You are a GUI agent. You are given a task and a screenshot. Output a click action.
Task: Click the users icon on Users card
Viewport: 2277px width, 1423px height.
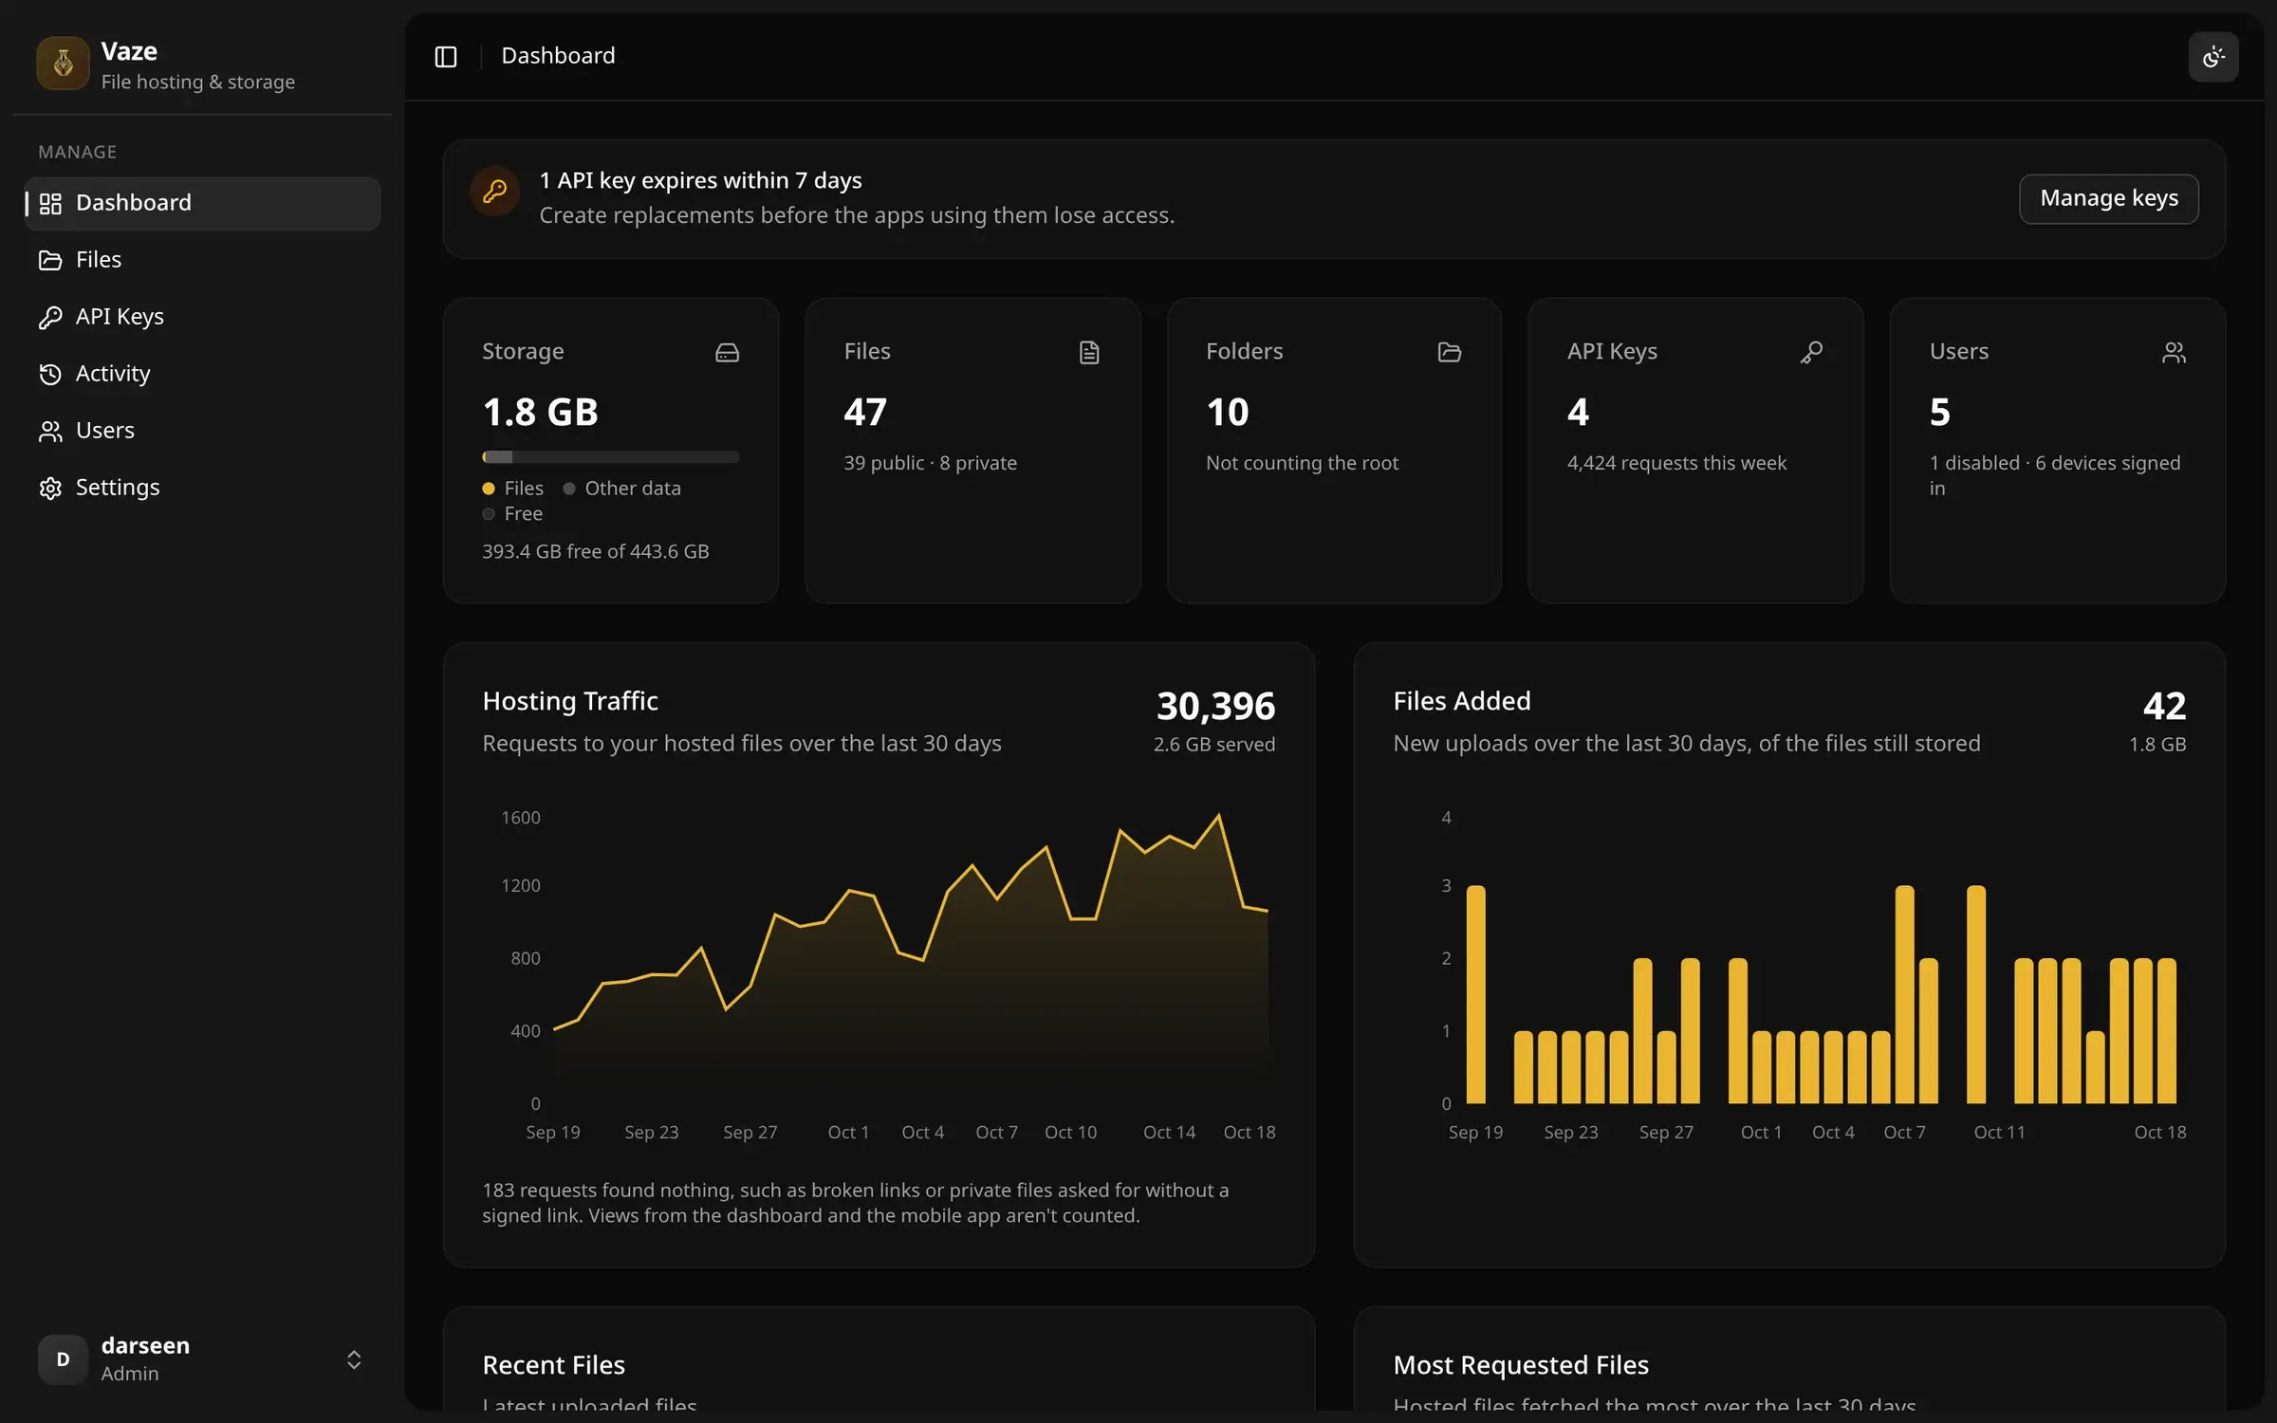(x=2174, y=352)
